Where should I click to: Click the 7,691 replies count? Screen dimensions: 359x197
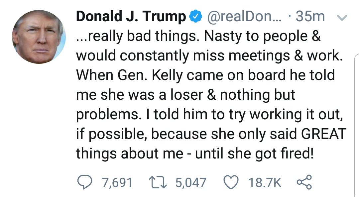coord(117,183)
